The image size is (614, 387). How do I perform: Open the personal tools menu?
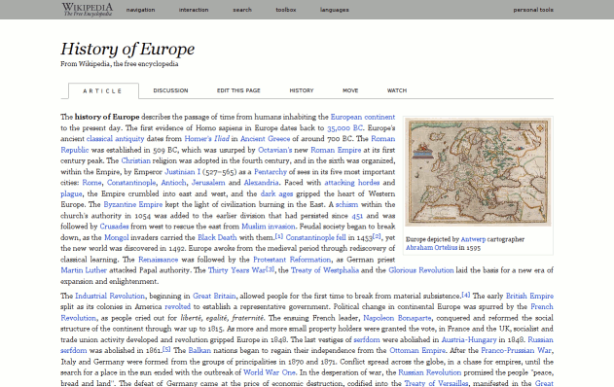tap(533, 10)
